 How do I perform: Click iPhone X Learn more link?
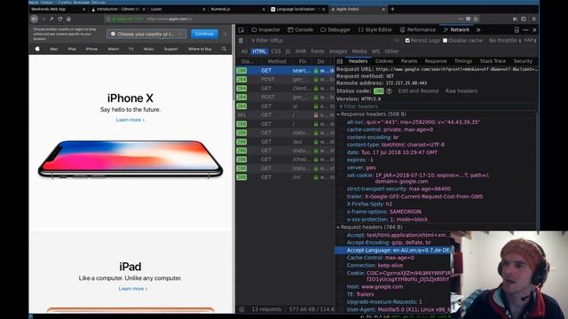(130, 120)
